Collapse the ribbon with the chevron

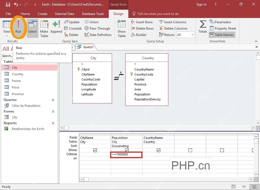[256, 41]
